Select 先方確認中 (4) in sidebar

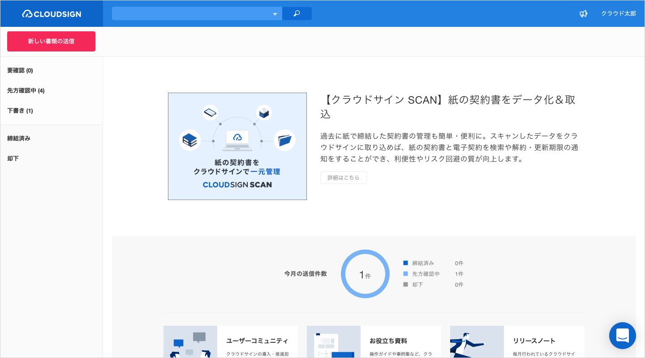click(26, 90)
